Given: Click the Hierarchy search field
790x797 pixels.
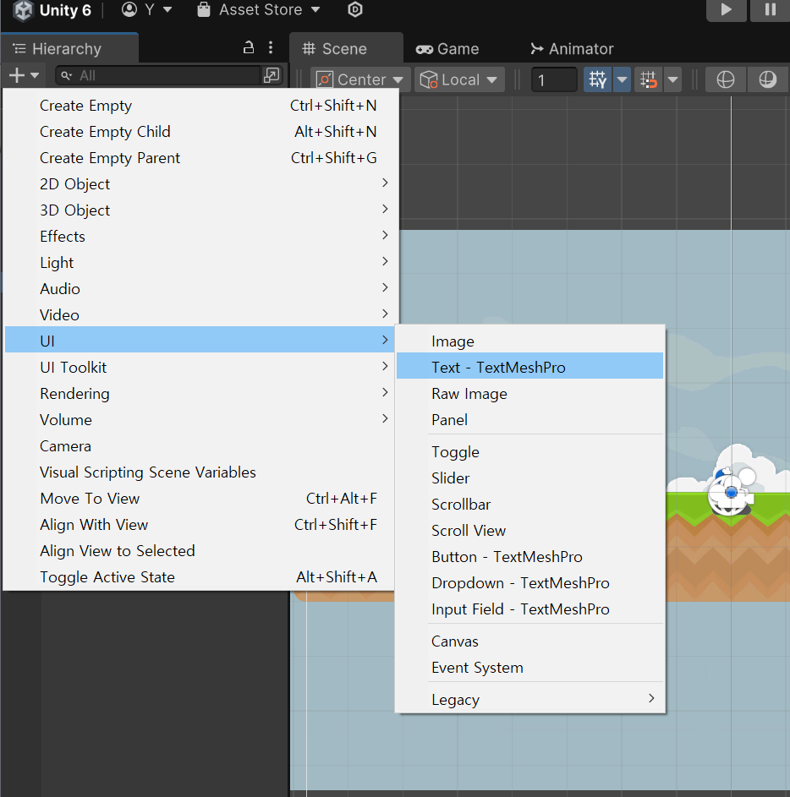Looking at the screenshot, I should (x=157, y=76).
